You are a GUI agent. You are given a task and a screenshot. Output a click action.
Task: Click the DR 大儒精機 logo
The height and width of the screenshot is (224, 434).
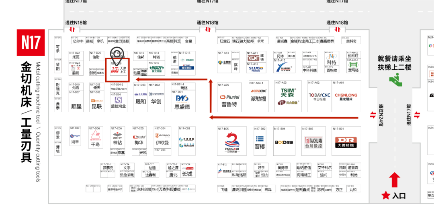346,142
